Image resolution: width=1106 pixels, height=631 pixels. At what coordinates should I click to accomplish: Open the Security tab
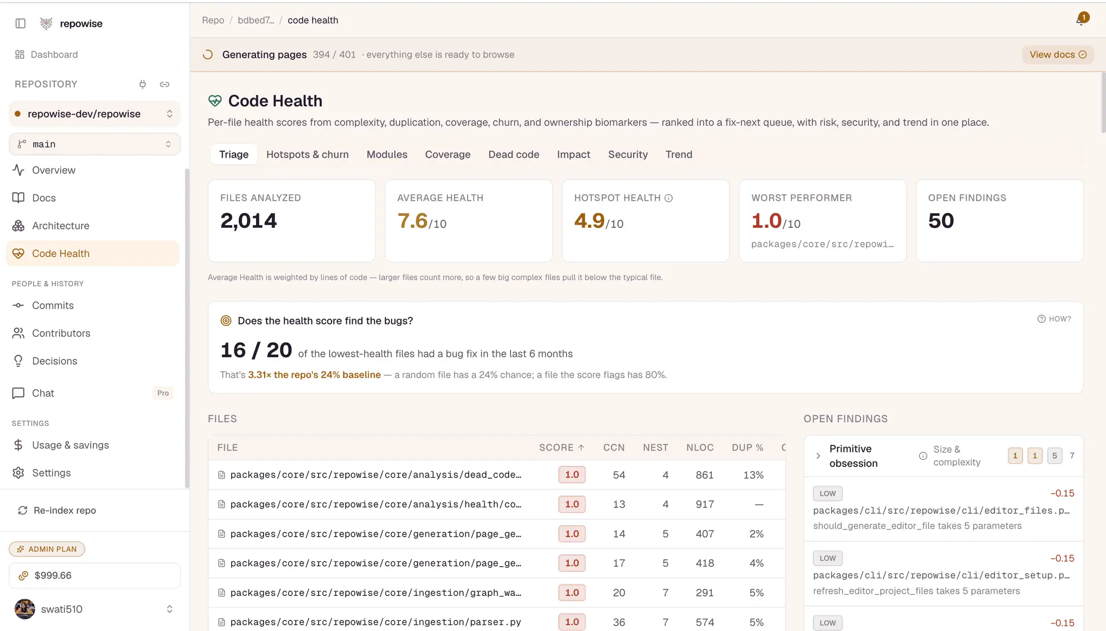[x=628, y=154]
